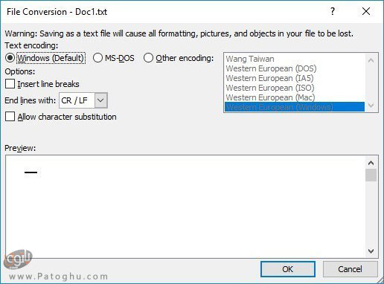Click highlighted Western European (Windows) entry
This screenshot has height=284, width=384.
(x=295, y=107)
